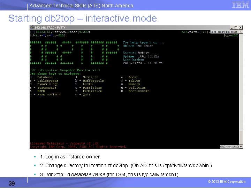251x188 pixels.
Task: Select the 'a - Agent' entry
Action: (x=129, y=77)
